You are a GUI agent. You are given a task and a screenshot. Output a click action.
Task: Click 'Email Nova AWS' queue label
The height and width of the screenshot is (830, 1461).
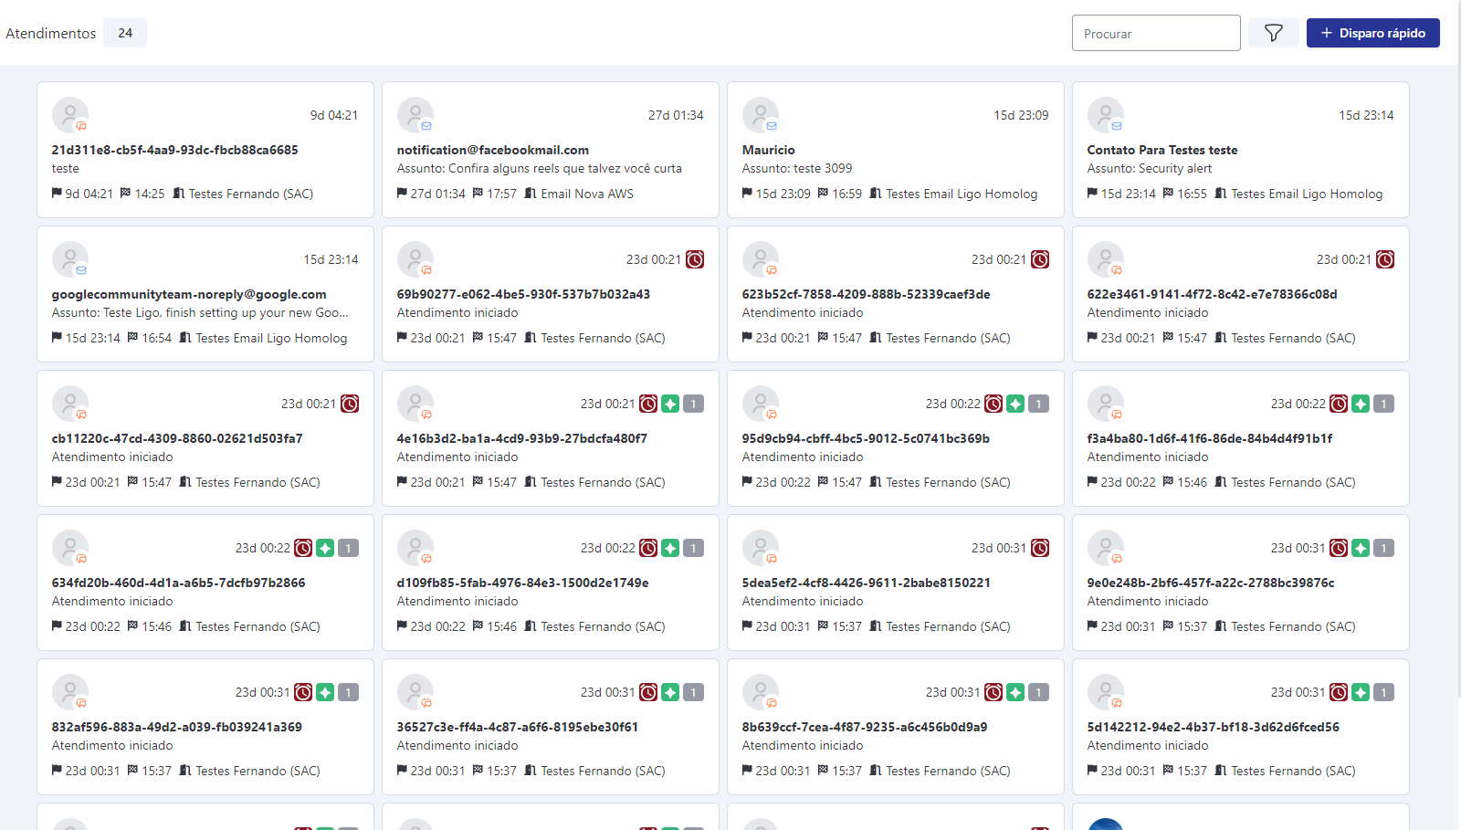click(587, 194)
